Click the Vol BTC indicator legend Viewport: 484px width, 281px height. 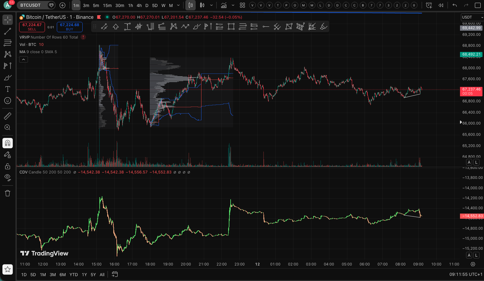[x=31, y=44]
